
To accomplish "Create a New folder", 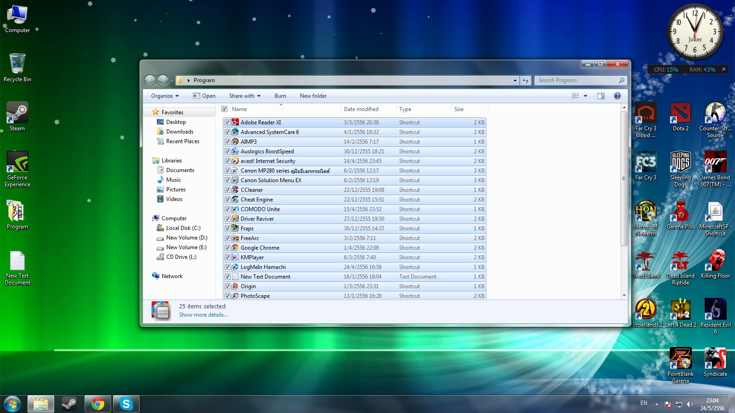I will coord(313,96).
